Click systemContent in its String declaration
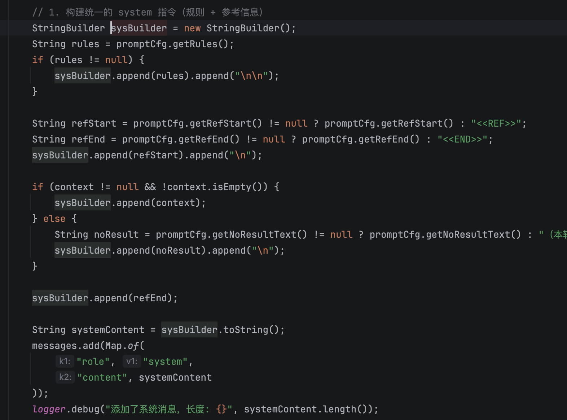567x420 pixels. (x=108, y=330)
